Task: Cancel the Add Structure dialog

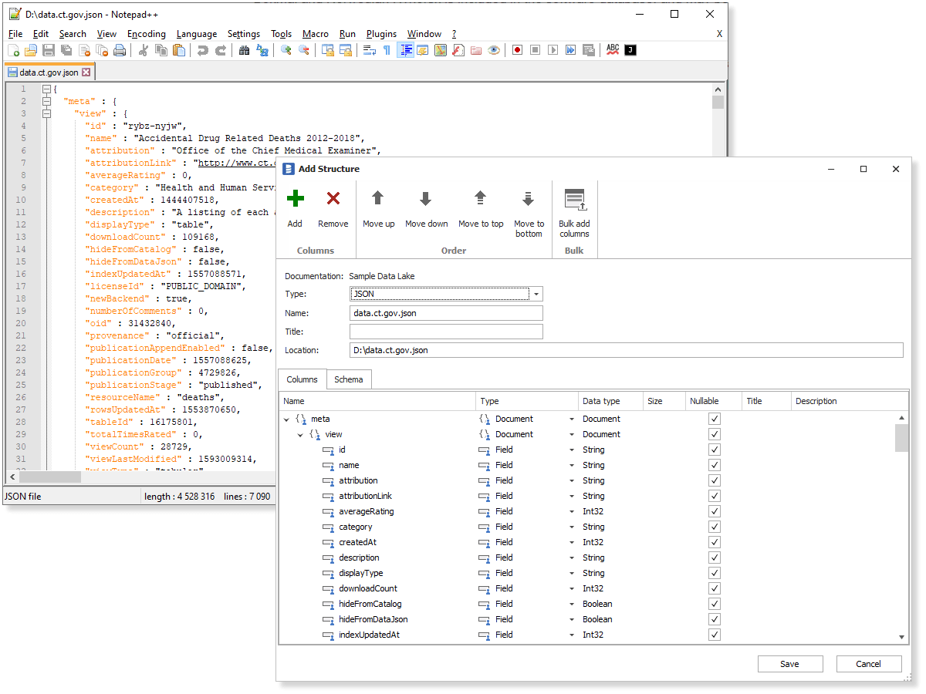Action: (869, 664)
